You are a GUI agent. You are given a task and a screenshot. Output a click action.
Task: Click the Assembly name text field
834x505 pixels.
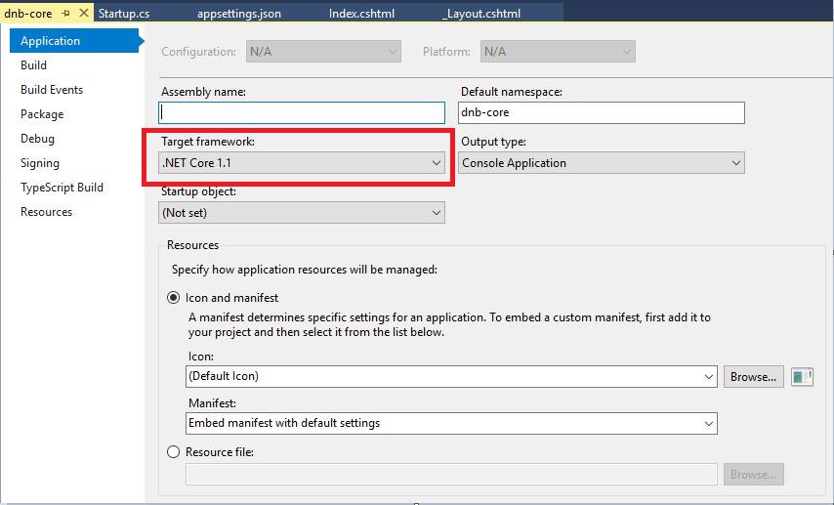click(302, 112)
